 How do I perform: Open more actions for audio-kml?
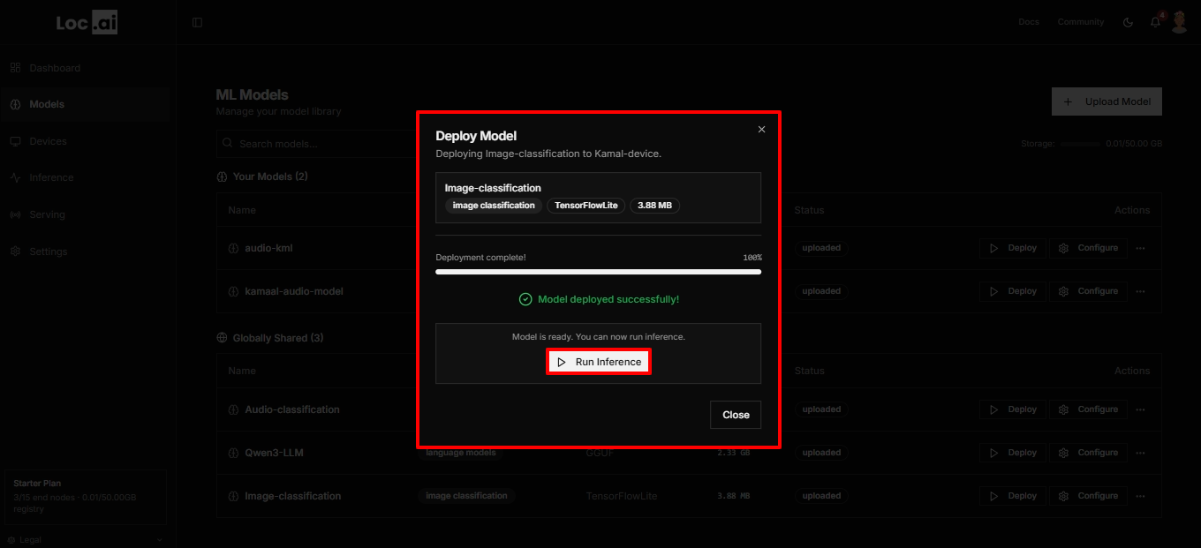point(1140,248)
